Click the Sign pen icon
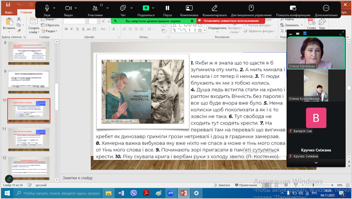The height and width of the screenshot is (199, 352). coord(322,24)
